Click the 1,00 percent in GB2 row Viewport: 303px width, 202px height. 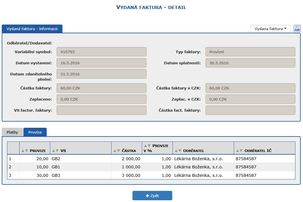click(x=166, y=159)
